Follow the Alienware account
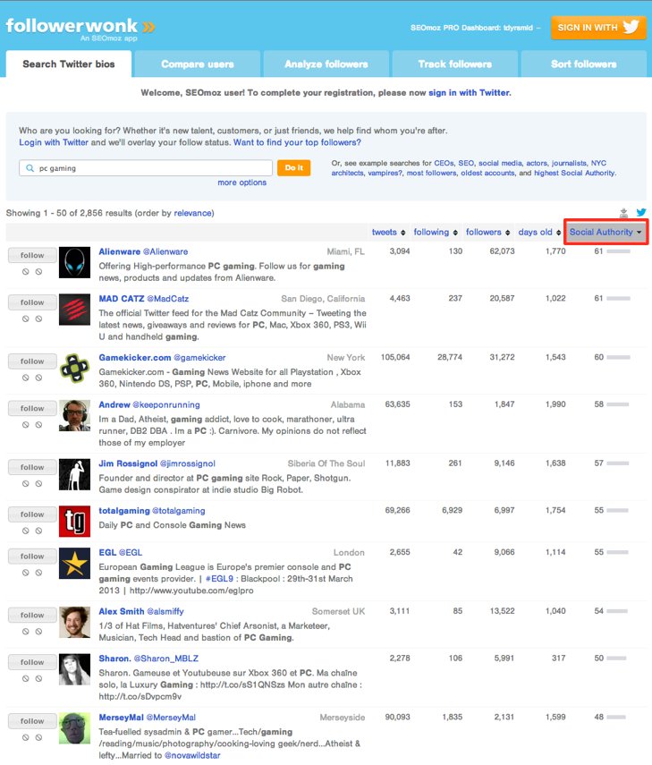652x765 pixels. pyautogui.click(x=32, y=255)
